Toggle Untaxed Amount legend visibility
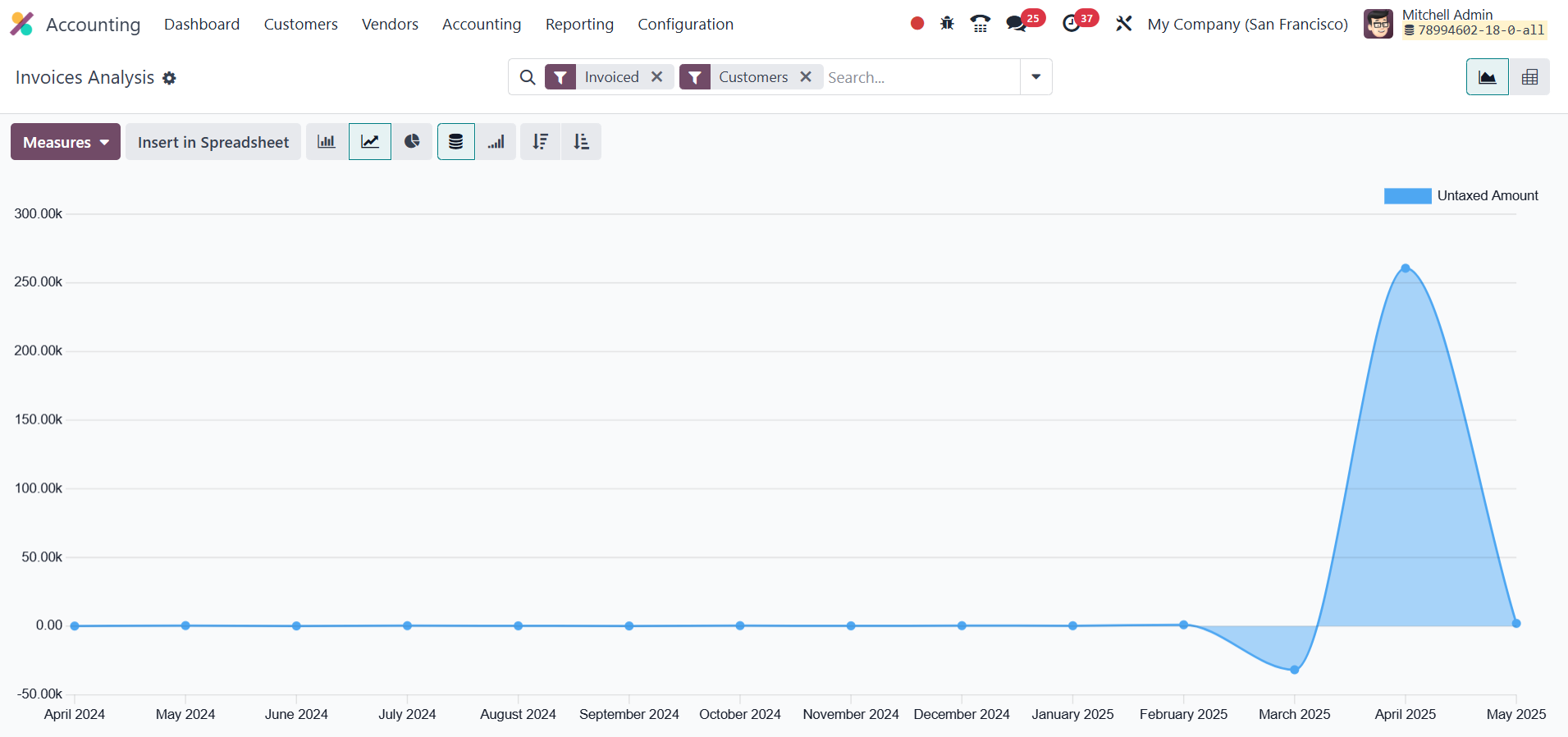 (x=1461, y=195)
